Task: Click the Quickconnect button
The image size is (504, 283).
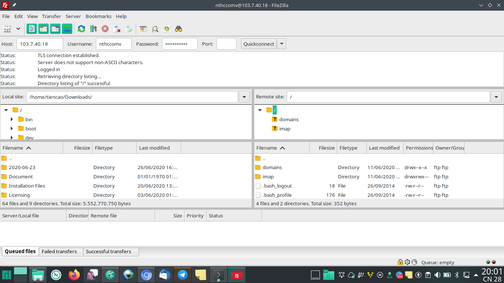Action: click(259, 44)
